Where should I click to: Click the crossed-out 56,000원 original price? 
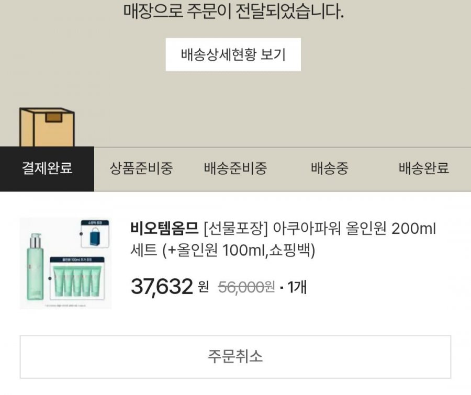246,287
